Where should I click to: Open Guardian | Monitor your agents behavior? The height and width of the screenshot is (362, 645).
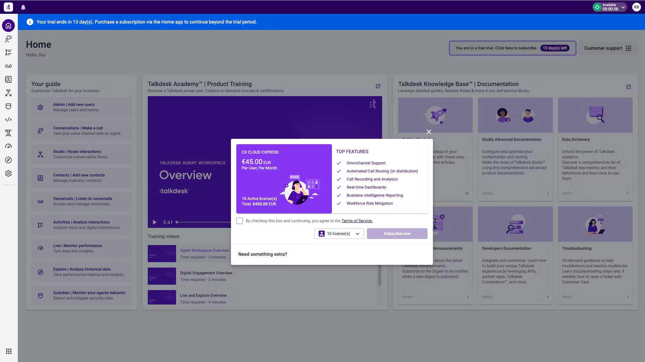pos(81,295)
